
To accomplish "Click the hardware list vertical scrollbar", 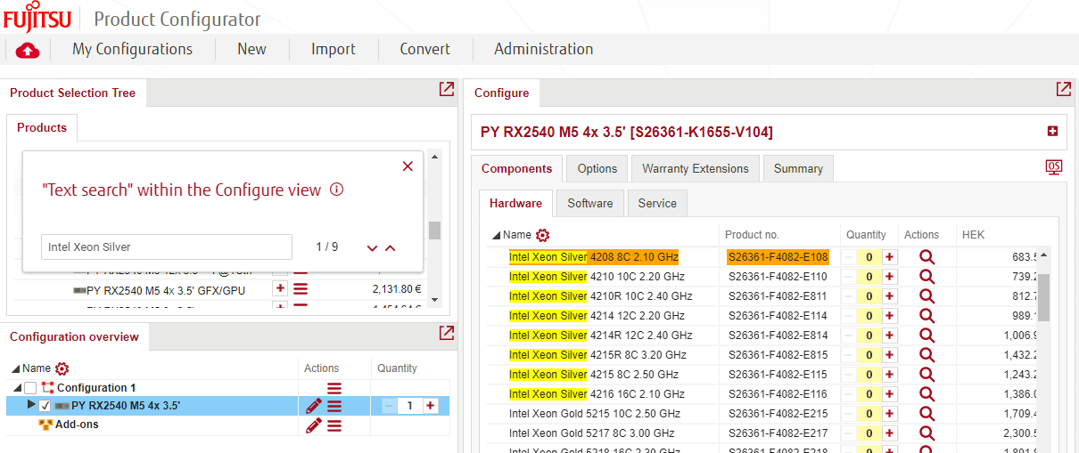I will pyautogui.click(x=1043, y=296).
